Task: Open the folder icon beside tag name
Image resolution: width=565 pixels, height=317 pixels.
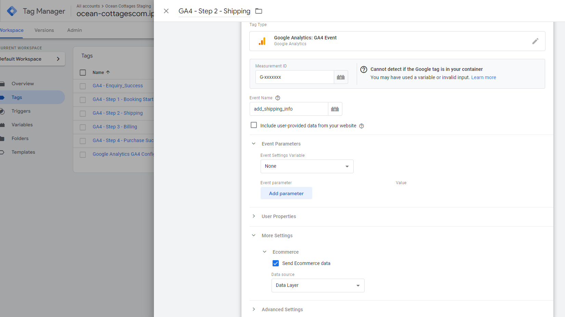Action: coord(259,11)
